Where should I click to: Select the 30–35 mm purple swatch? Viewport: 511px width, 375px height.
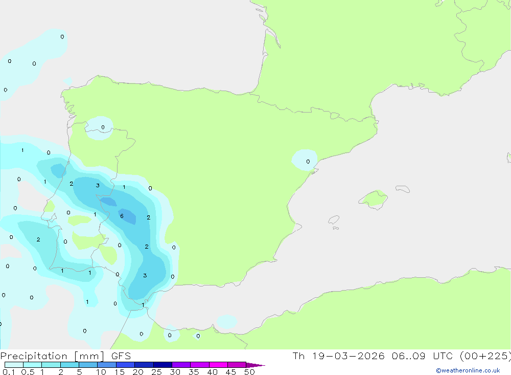[181, 365]
